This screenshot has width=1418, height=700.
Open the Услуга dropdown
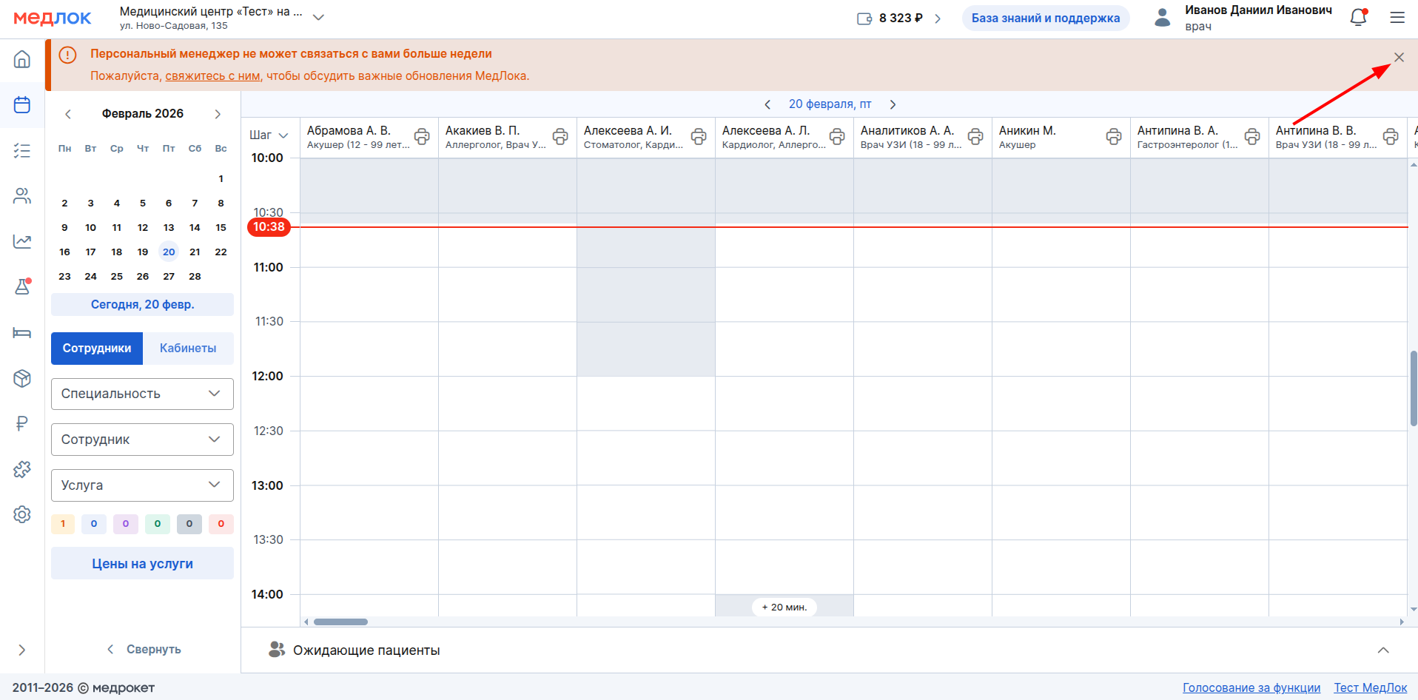(142, 485)
